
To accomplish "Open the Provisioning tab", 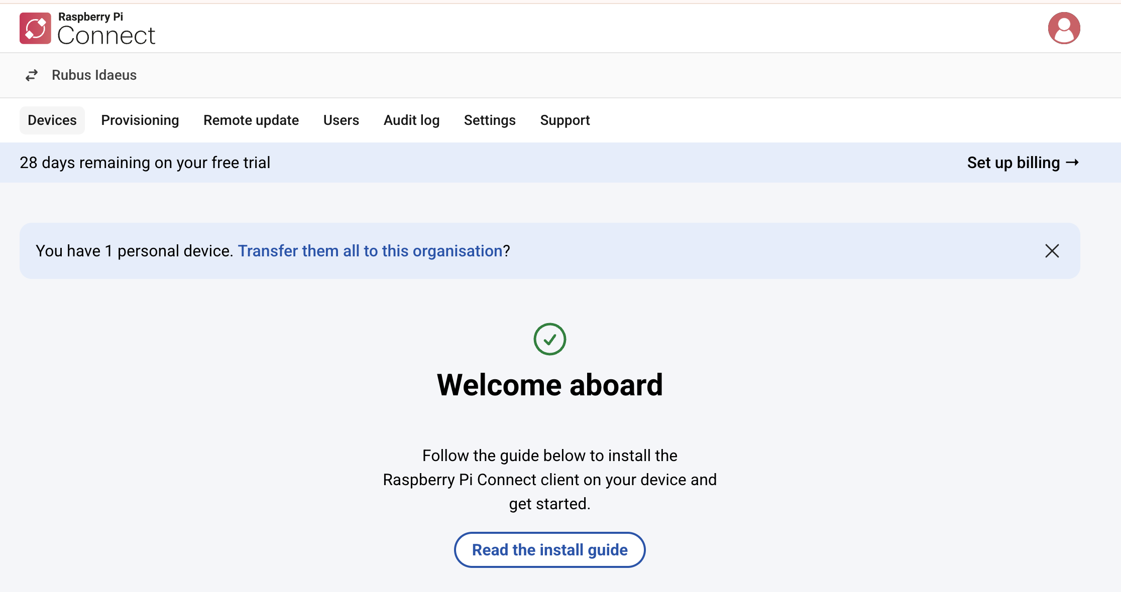I will coord(140,120).
